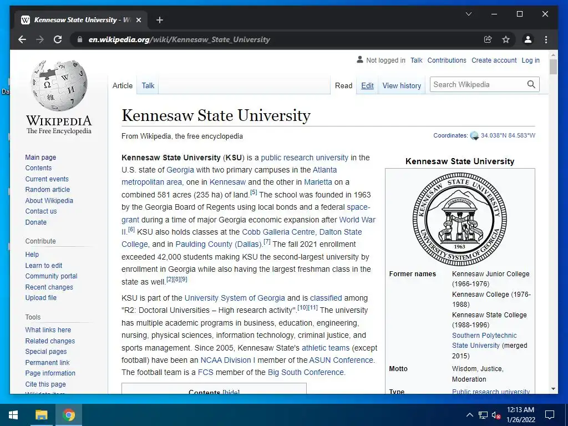Image resolution: width=568 pixels, height=426 pixels.
Task: Click citation reference [5]
Action: click(253, 192)
